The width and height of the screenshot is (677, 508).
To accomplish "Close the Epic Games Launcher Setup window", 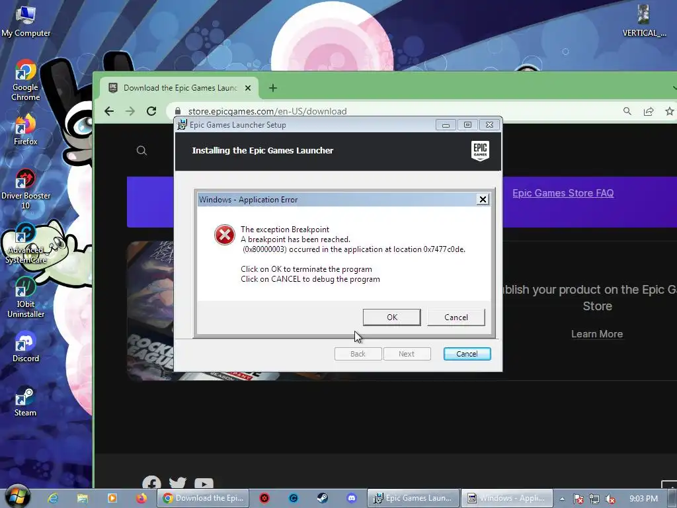I will coord(489,125).
